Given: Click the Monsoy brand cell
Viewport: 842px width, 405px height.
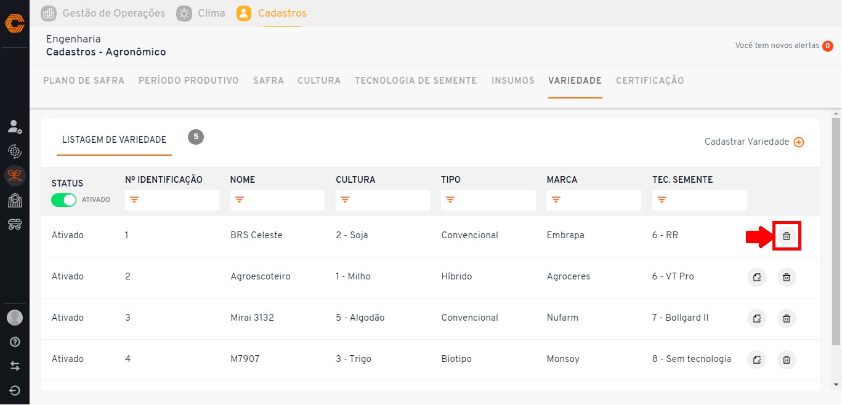Looking at the screenshot, I should 563,359.
